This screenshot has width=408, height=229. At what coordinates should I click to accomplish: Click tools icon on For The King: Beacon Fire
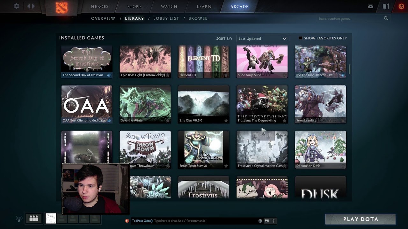343,75
